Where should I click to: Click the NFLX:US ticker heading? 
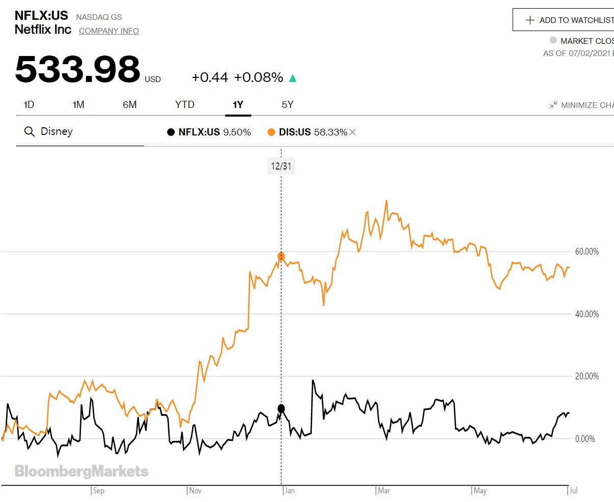[x=41, y=16]
